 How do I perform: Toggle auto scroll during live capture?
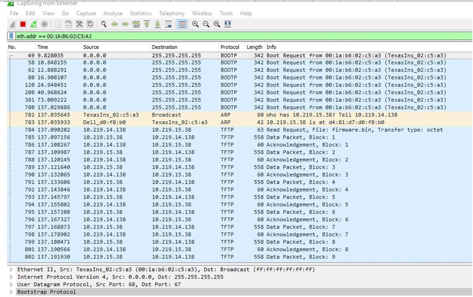168,24
